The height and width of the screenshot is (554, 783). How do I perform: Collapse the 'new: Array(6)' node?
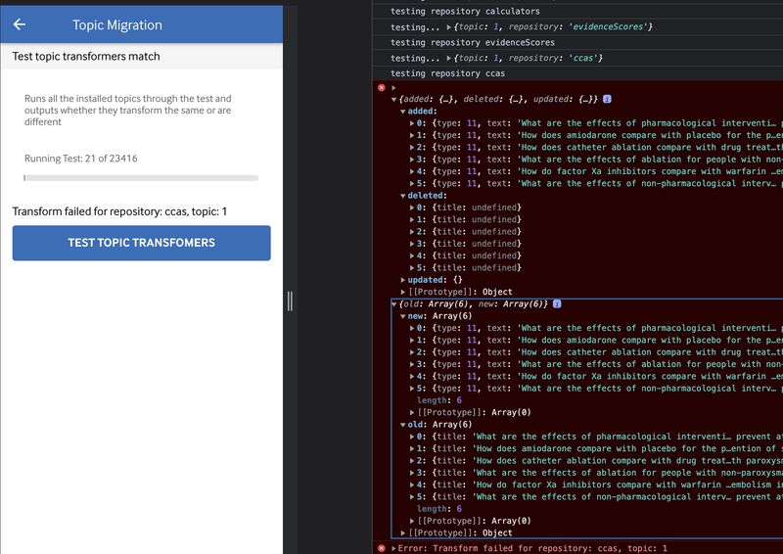(x=403, y=316)
